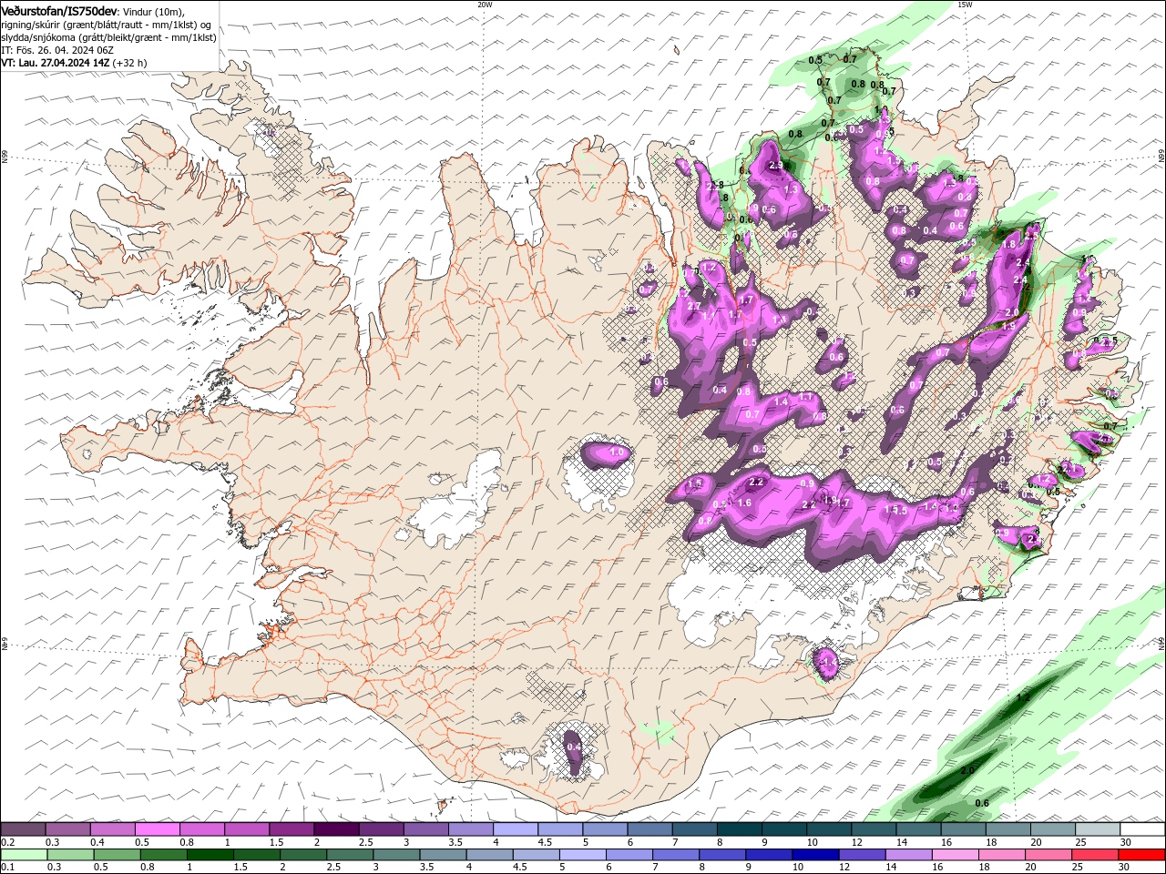Click the '64N' latitude label on left edge
This screenshot has height=874, width=1166.
[x=5, y=645]
